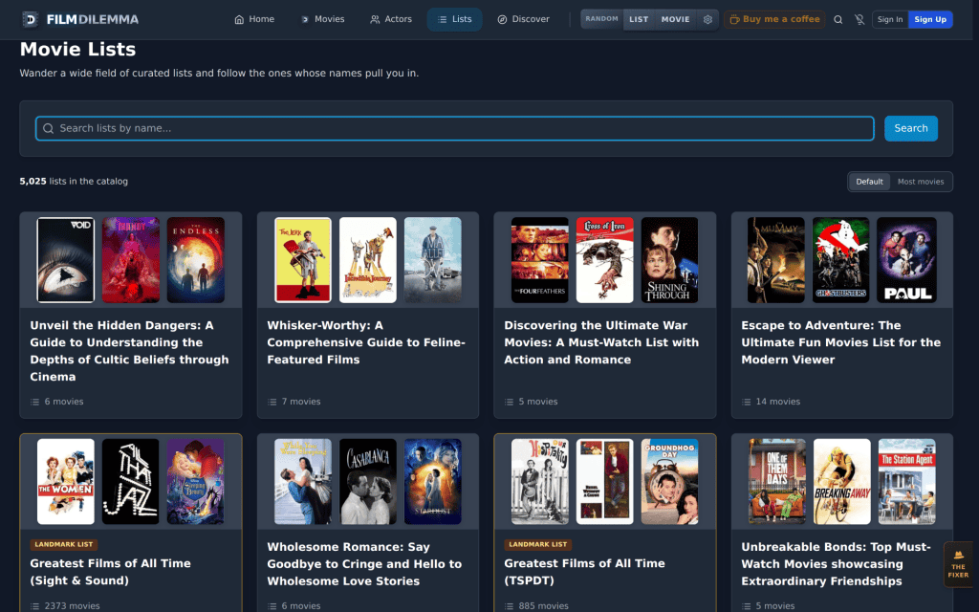Click the coffee cup icon
Viewport: 979px width, 612px height.
pos(735,19)
